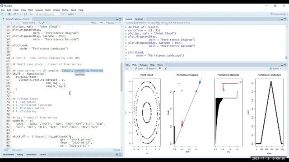Go to previous plot arrow
Image resolution: width=289 pixels, height=162 pixels.
coord(127,68)
